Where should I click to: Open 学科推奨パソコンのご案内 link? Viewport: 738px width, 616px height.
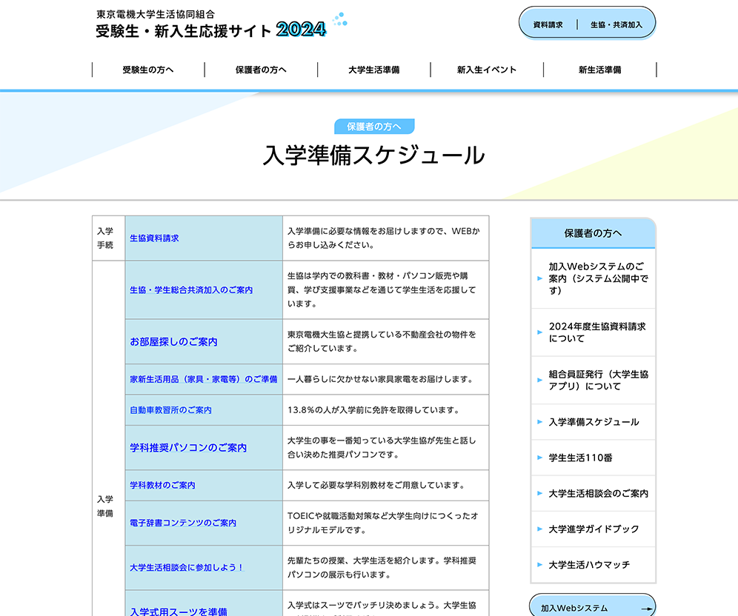point(188,448)
